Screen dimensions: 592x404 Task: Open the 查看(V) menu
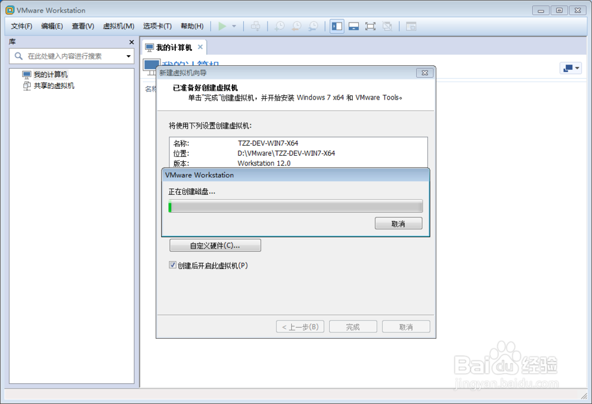pyautogui.click(x=83, y=26)
